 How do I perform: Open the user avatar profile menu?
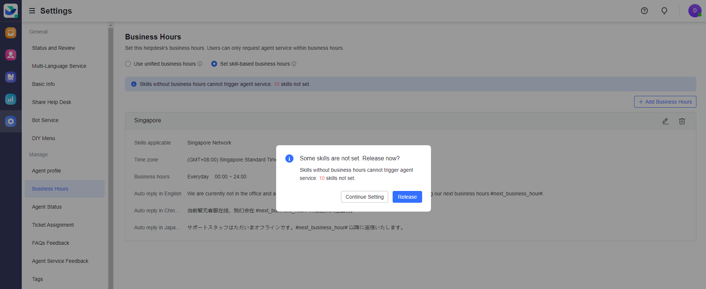(x=695, y=11)
